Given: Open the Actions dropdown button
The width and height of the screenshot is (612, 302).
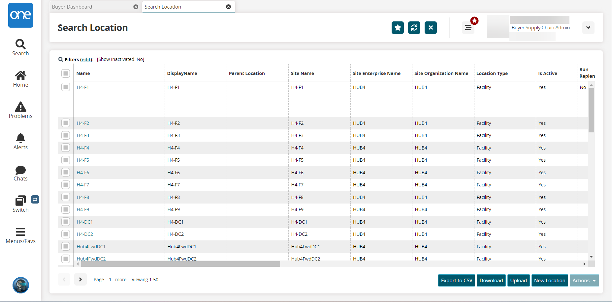Looking at the screenshot, I should pos(584,281).
